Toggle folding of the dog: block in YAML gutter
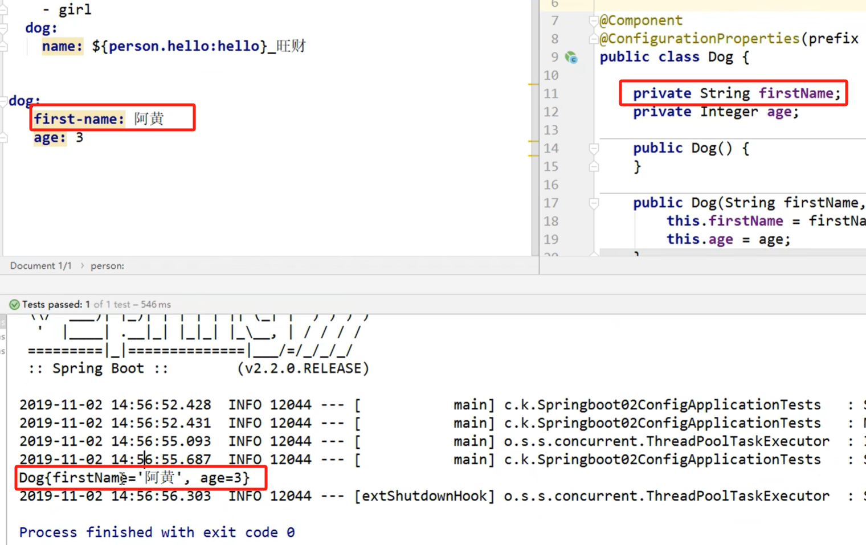Screen dimensions: 866x545 pyautogui.click(x=3, y=100)
